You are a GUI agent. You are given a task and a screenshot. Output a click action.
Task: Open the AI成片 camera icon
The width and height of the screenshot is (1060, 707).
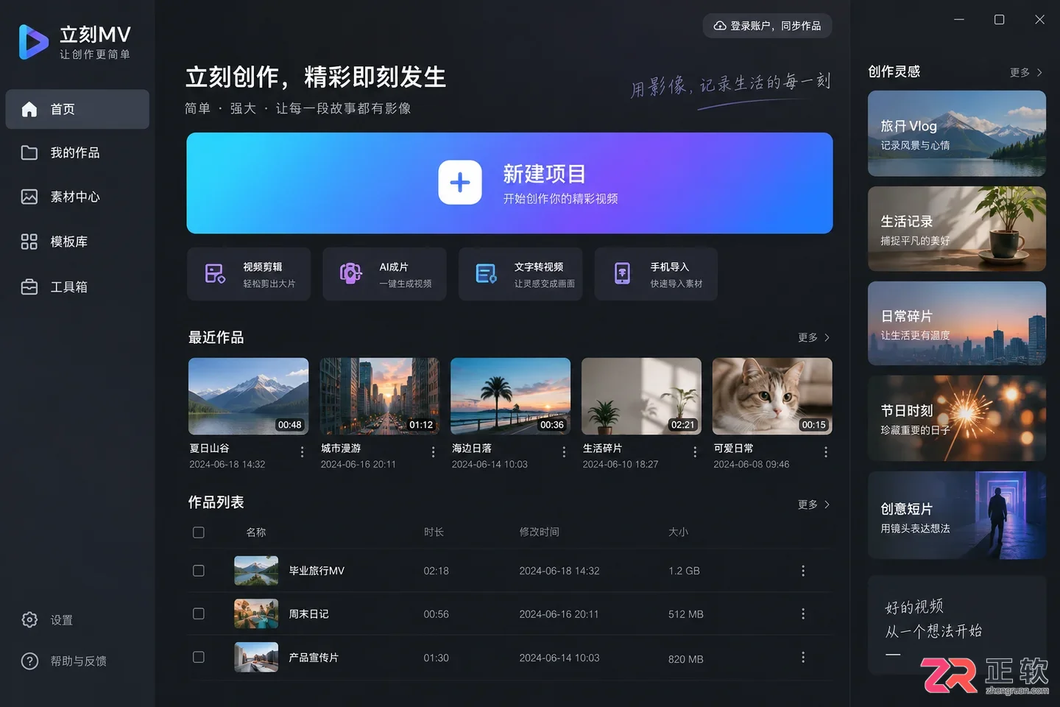pos(350,274)
